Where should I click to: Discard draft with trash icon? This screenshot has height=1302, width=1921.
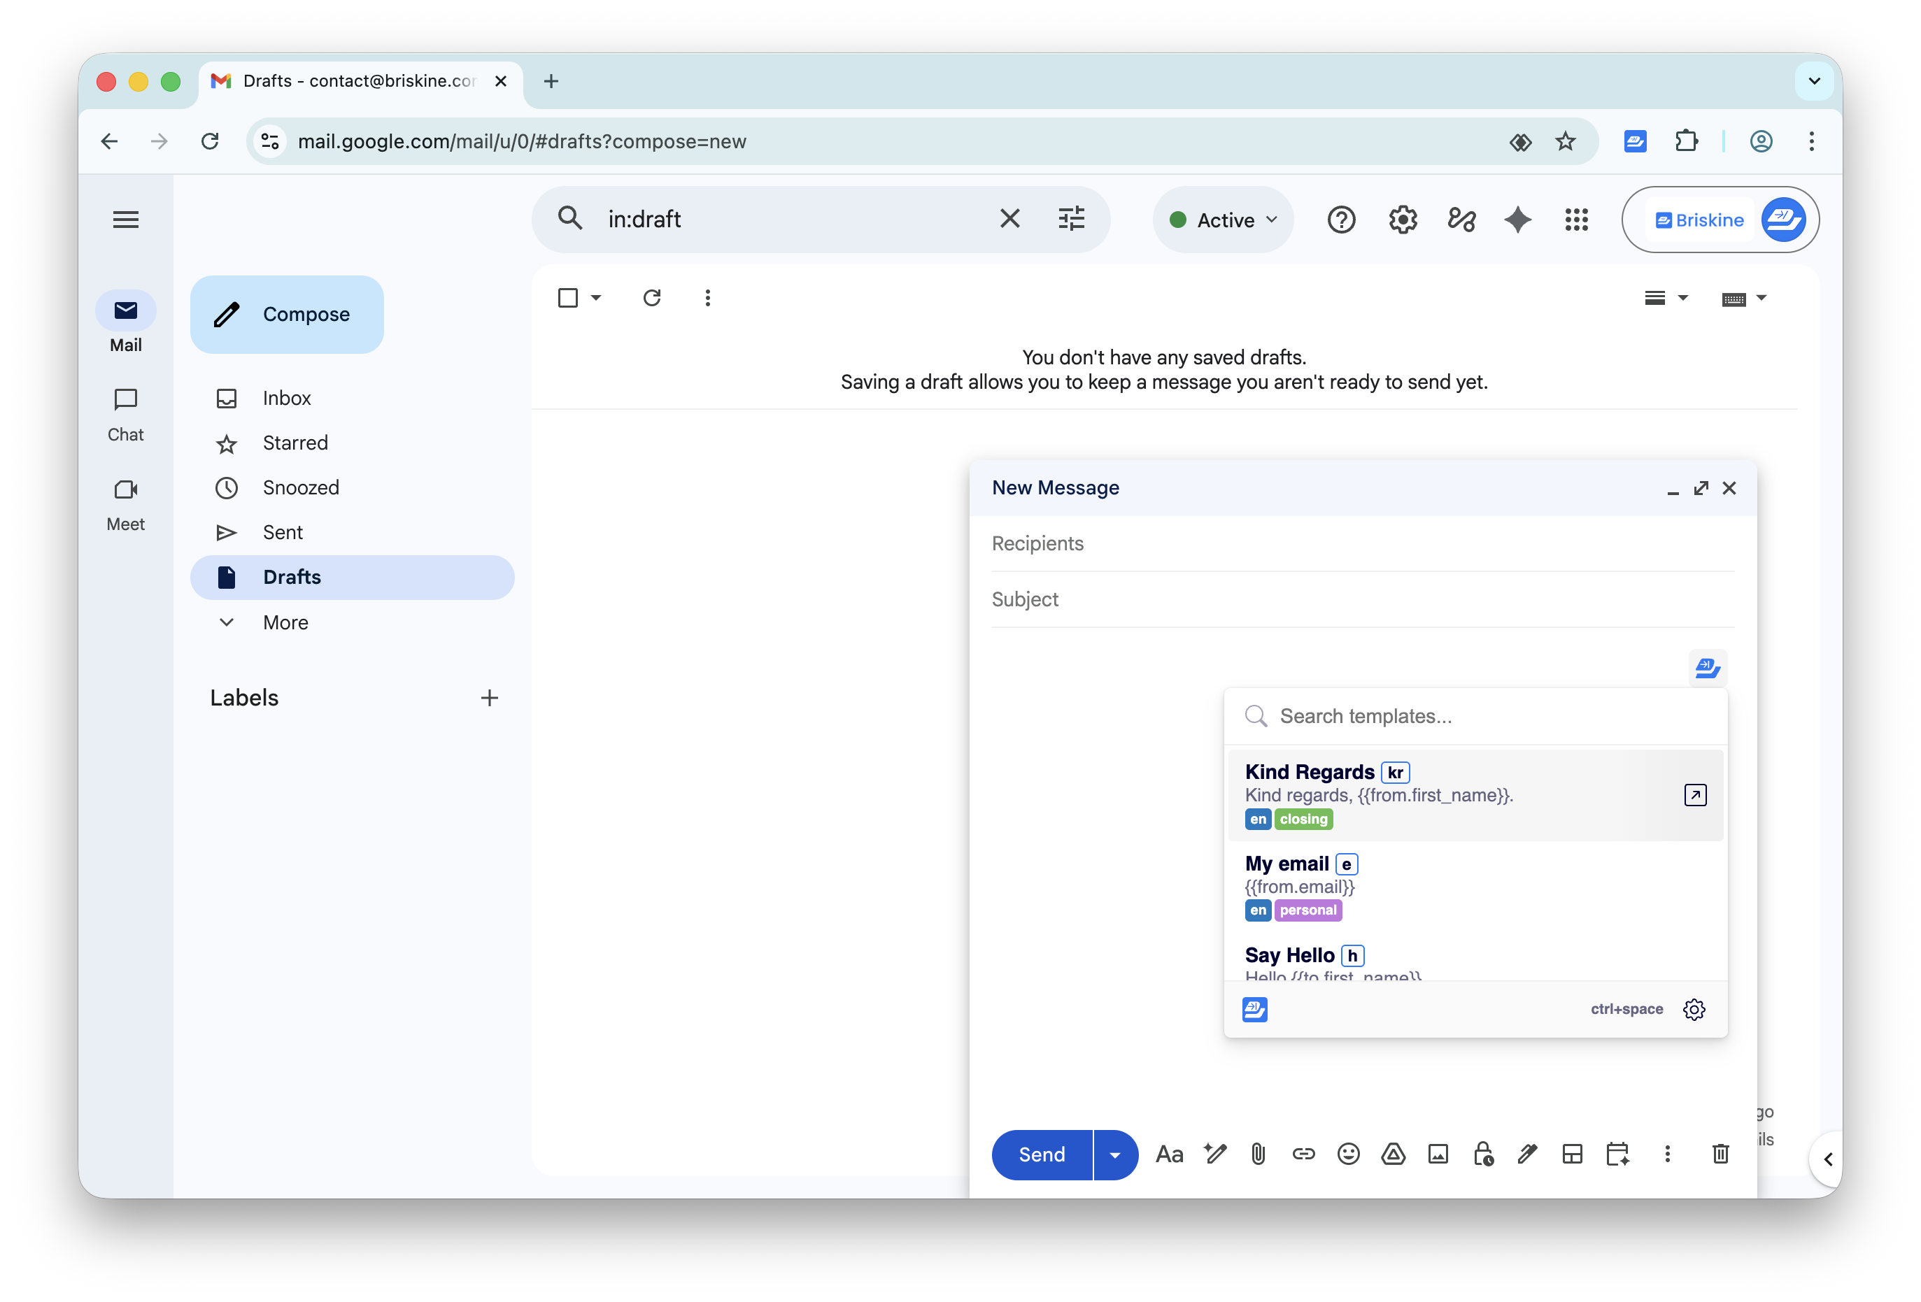coord(1720,1153)
